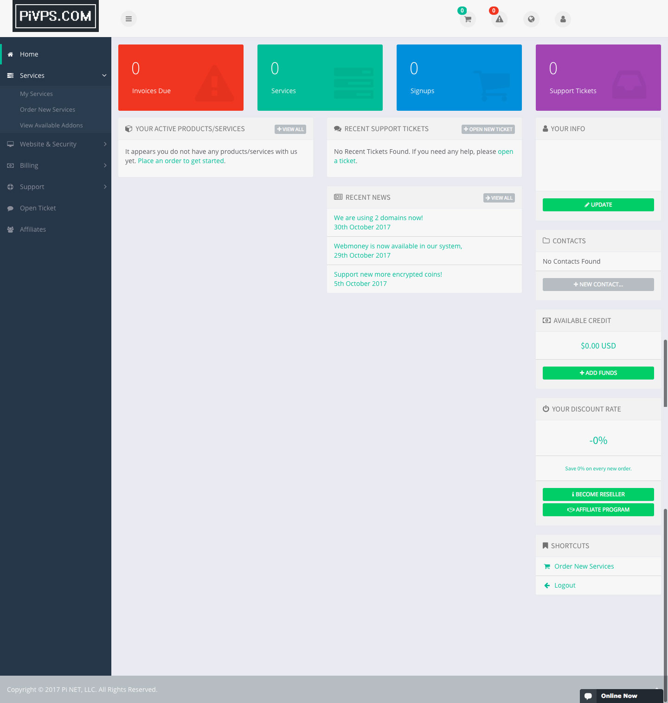Click the Open Ticket comment icon
This screenshot has height=703, width=668.
[10, 209]
